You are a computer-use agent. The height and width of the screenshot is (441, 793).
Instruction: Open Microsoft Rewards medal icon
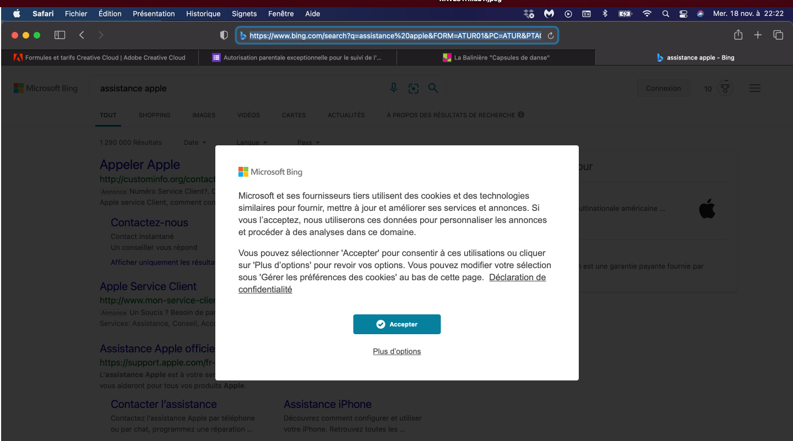[x=726, y=88]
